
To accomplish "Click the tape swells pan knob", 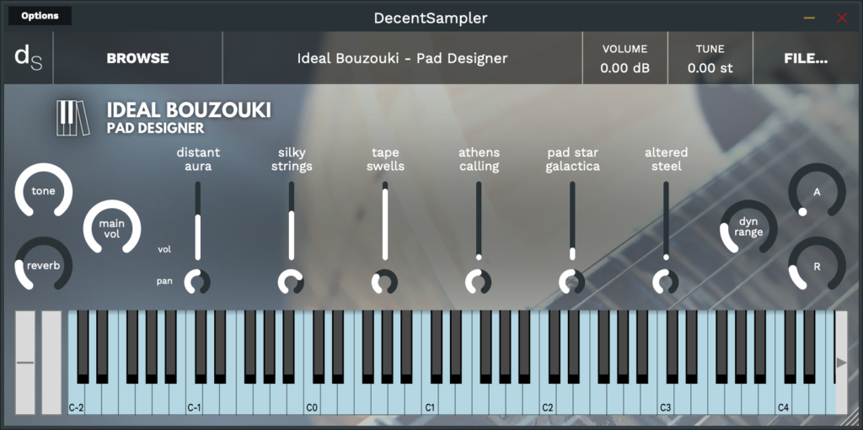I will point(384,282).
